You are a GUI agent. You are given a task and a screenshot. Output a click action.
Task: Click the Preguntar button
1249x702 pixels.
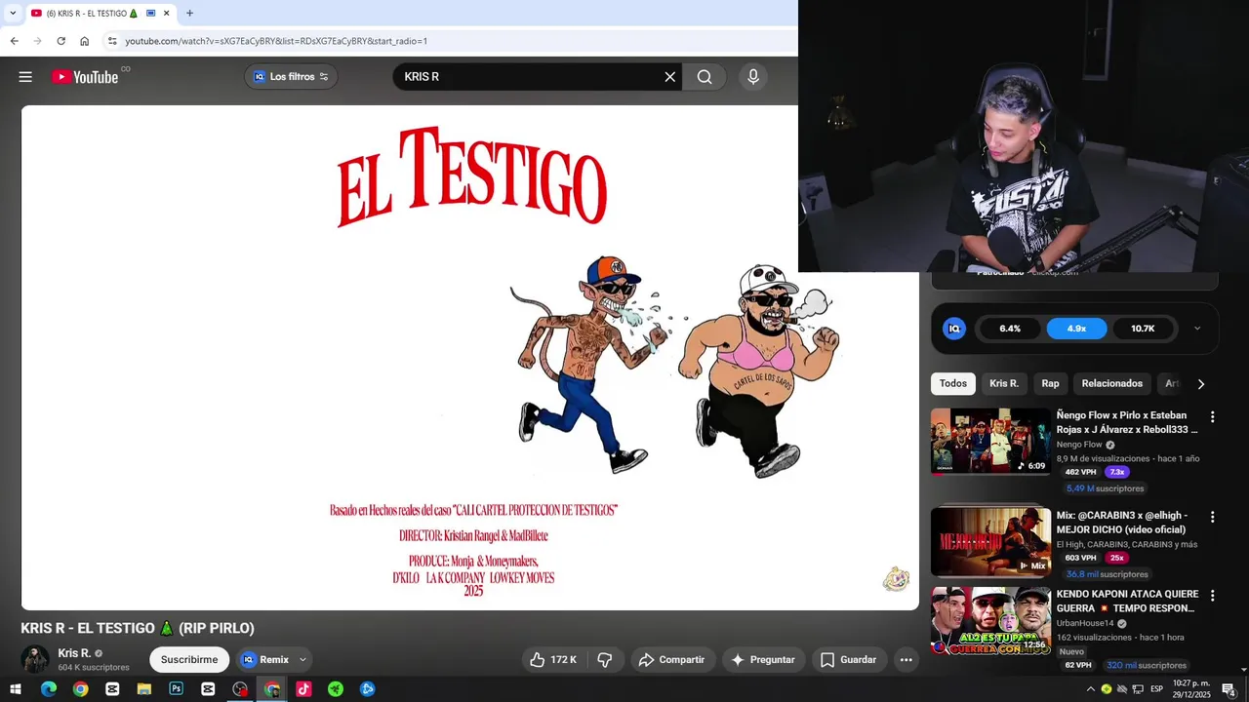[x=762, y=660]
